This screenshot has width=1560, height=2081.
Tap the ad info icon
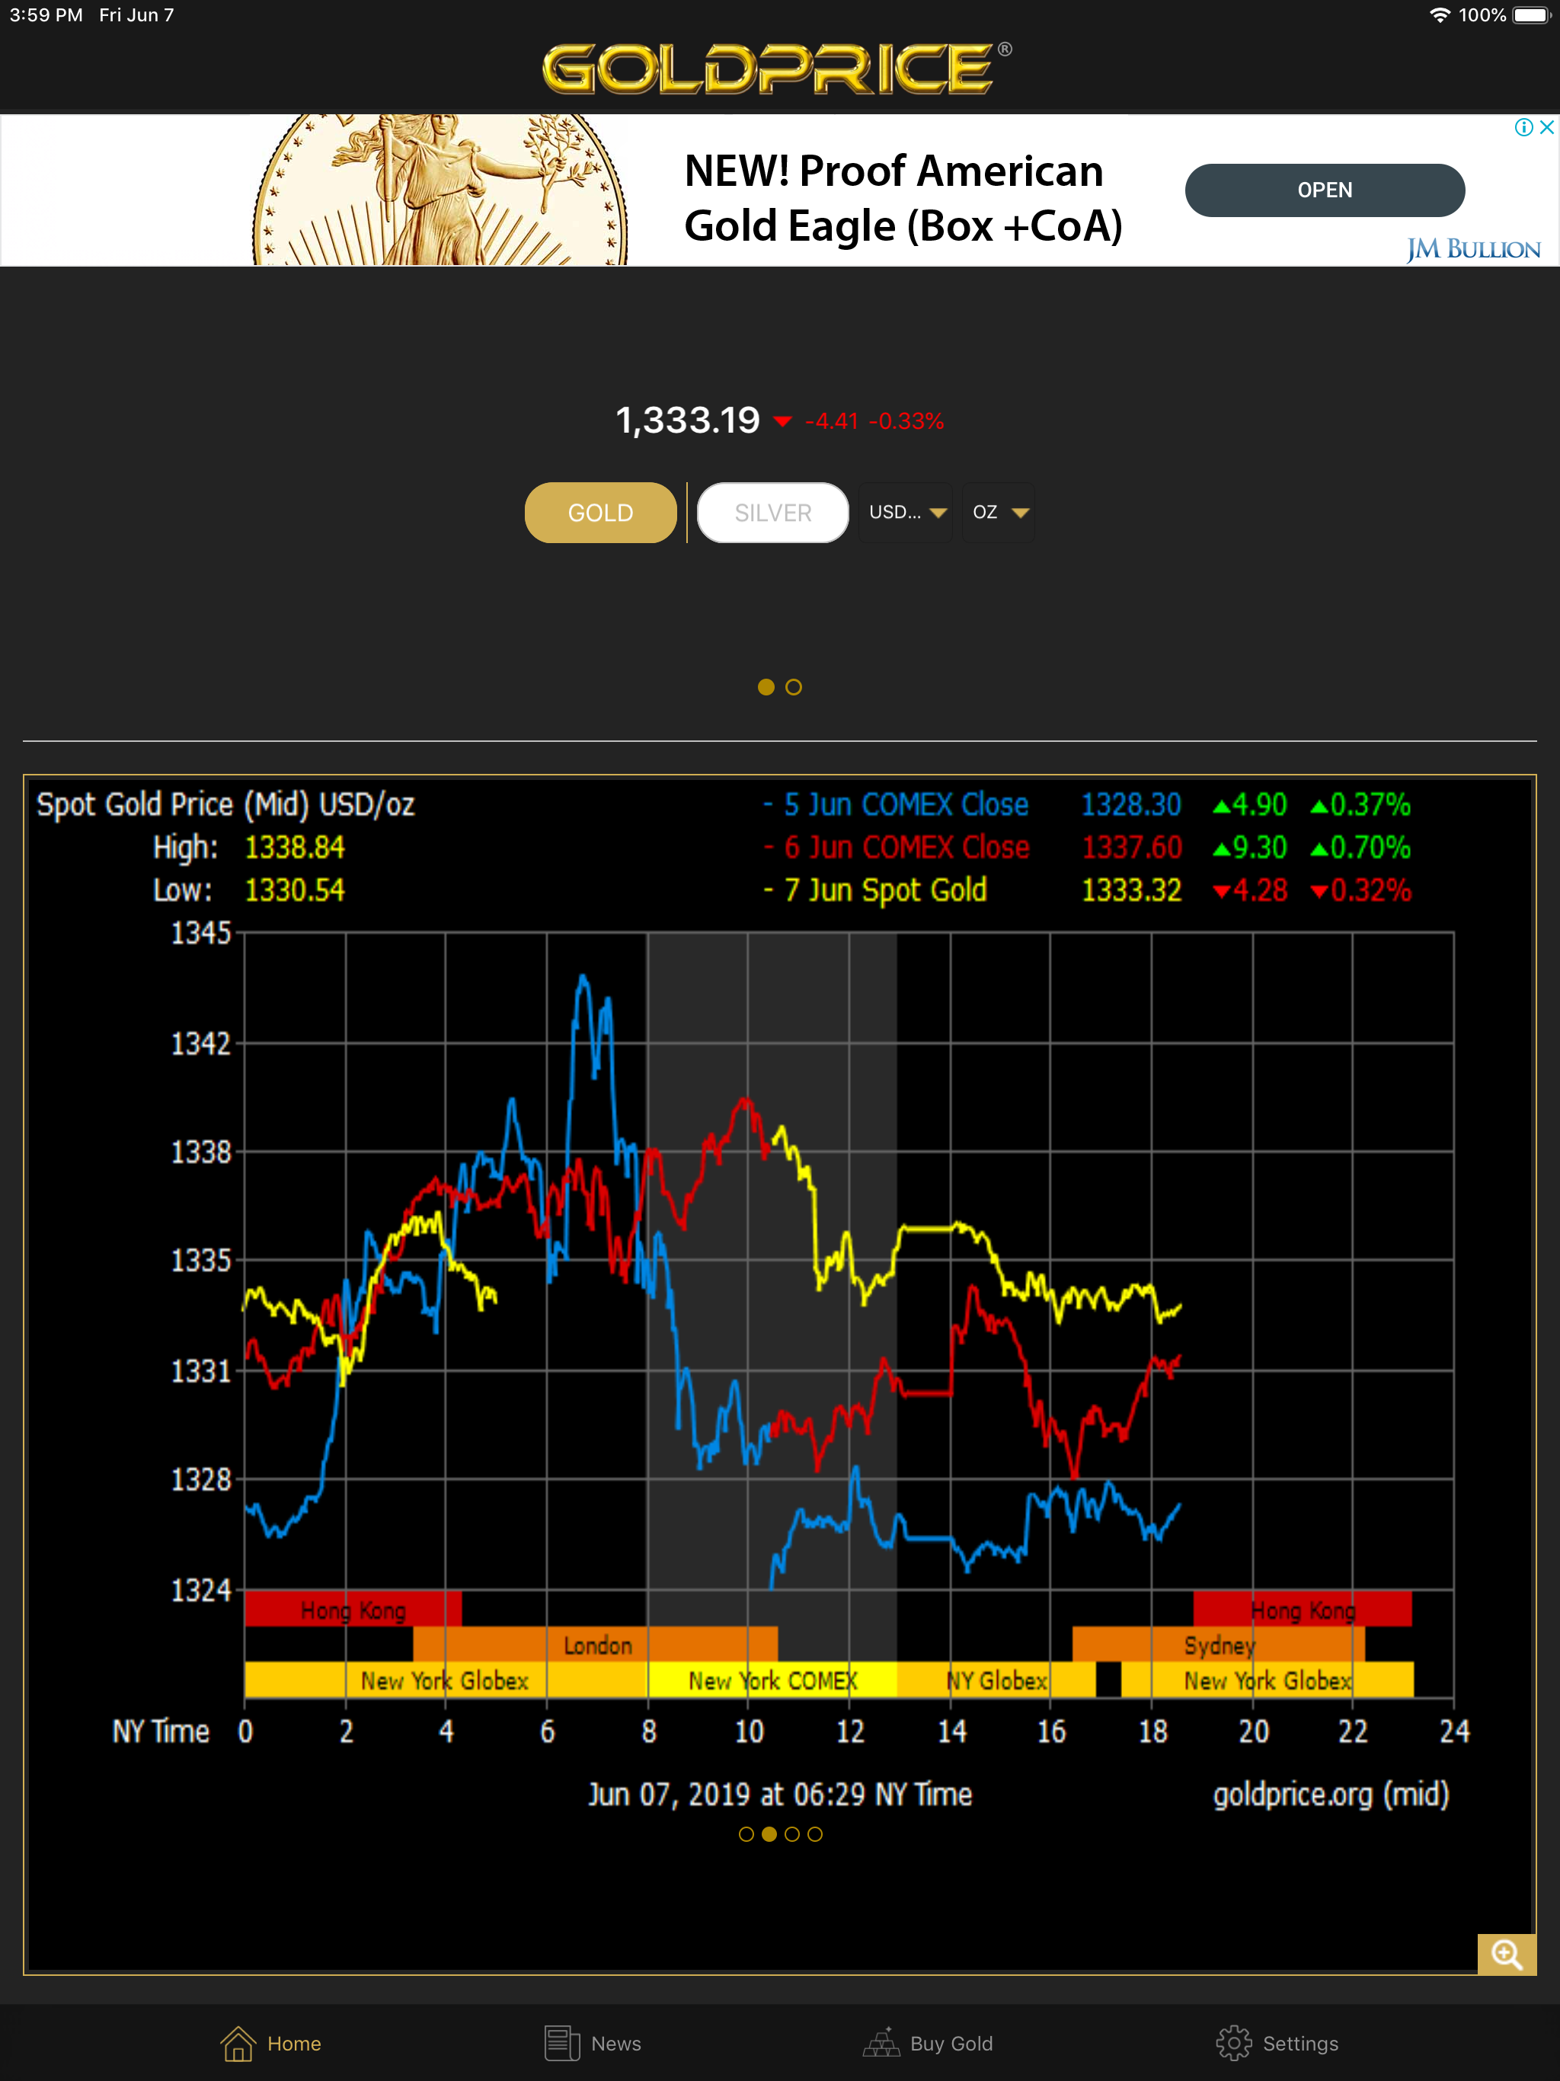pos(1523,127)
